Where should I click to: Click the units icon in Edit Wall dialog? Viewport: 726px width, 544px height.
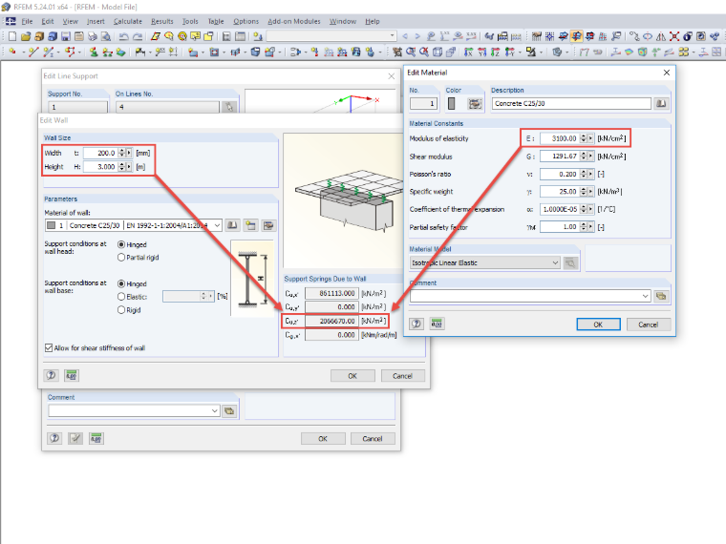click(x=72, y=375)
